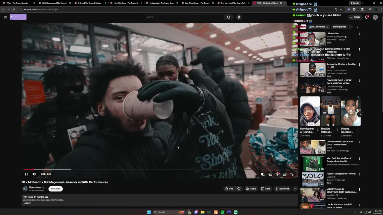Enter full screen mode
Image resolution: width=383 pixels, height=215 pixels.
[x=292, y=174]
